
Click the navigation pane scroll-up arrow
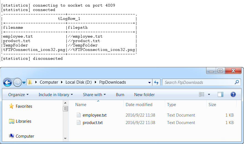click(x=65, y=103)
